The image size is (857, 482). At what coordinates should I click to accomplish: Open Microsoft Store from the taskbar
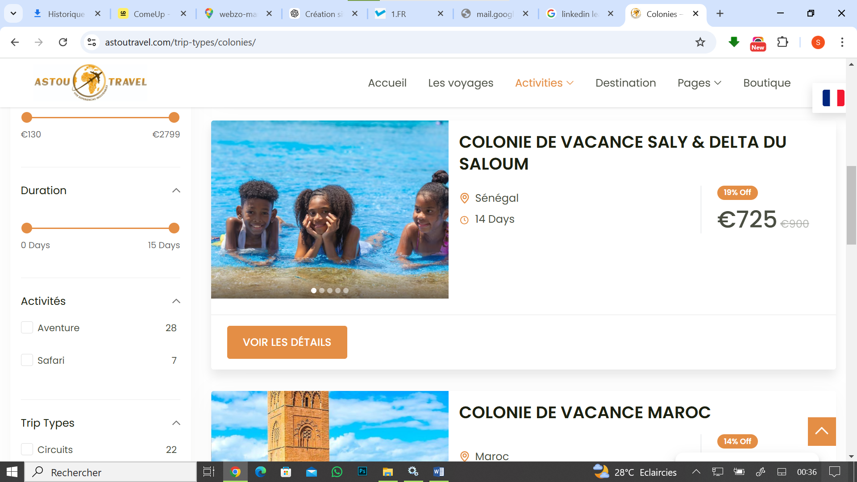[x=286, y=472]
